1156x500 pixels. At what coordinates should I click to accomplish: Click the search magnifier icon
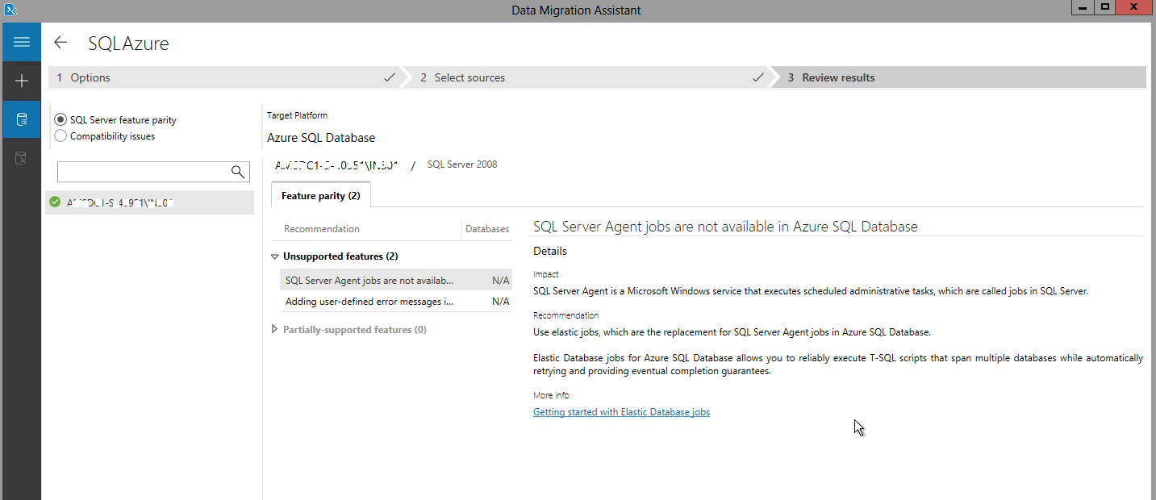(238, 171)
